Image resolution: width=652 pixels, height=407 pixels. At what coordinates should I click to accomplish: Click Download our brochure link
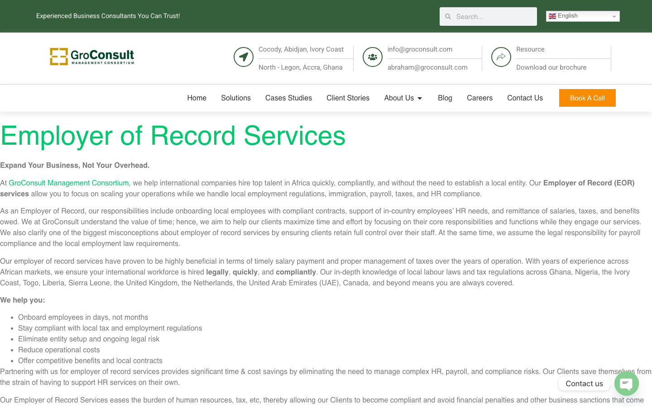pos(551,67)
